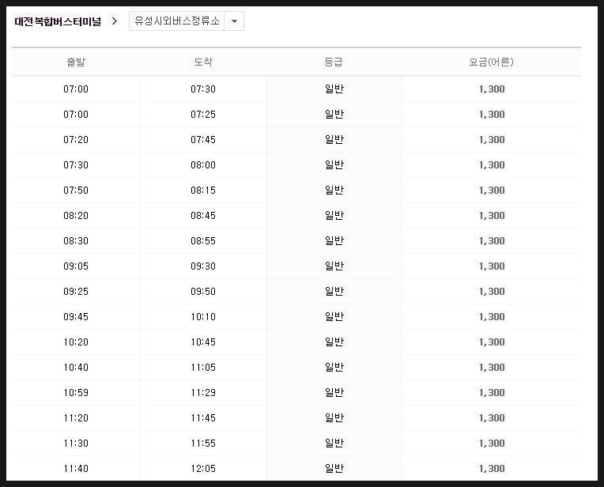Image resolution: width=604 pixels, height=487 pixels.
Task: Select the arrival time 11:55
Action: [203, 443]
